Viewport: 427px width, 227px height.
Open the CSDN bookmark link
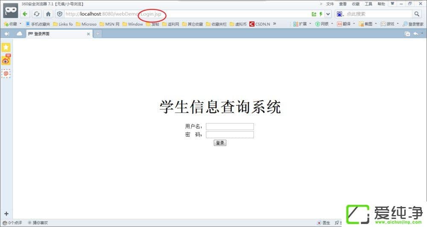260,24
